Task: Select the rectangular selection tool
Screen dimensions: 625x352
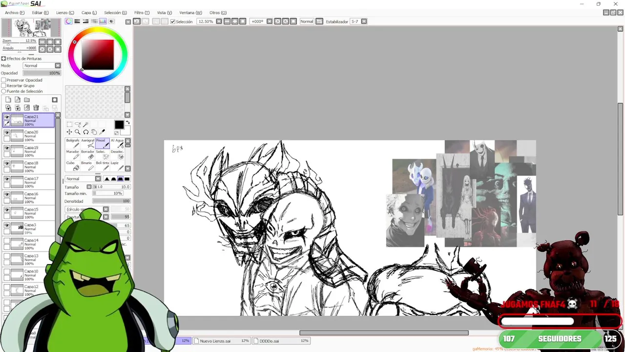Action: pyautogui.click(x=69, y=124)
